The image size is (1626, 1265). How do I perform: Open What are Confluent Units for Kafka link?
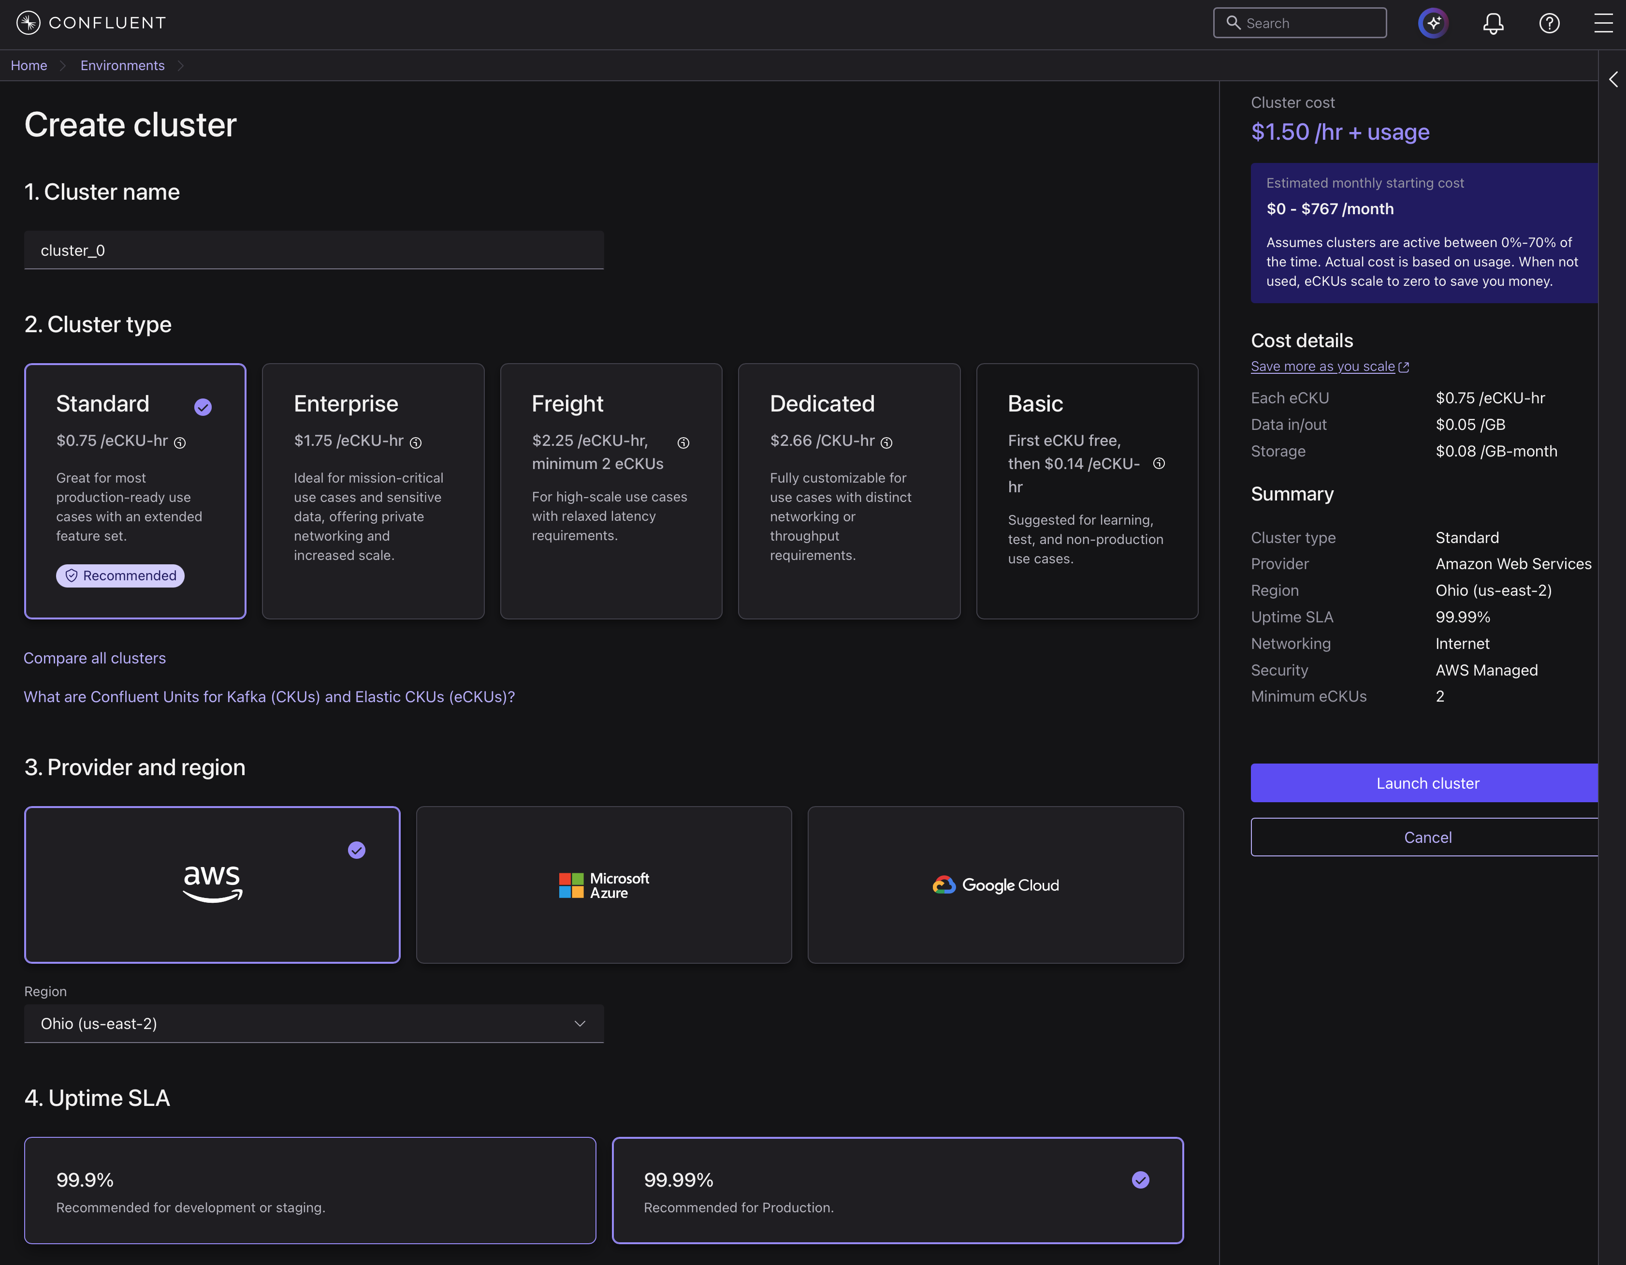click(x=270, y=696)
